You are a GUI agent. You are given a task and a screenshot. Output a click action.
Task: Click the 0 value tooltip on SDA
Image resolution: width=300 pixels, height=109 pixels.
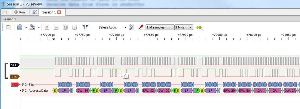(125, 76)
